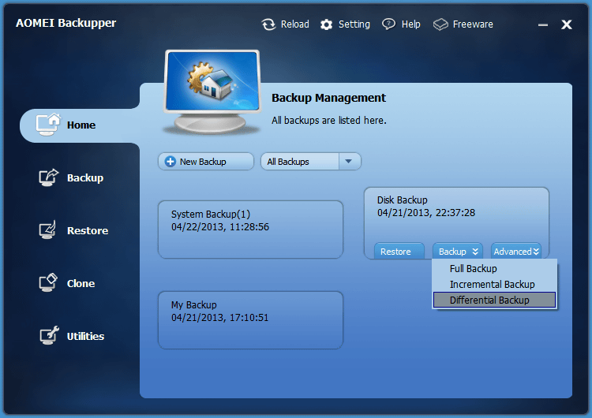Click the Home sidebar monitor icon
This screenshot has width=592, height=418.
click(48, 124)
